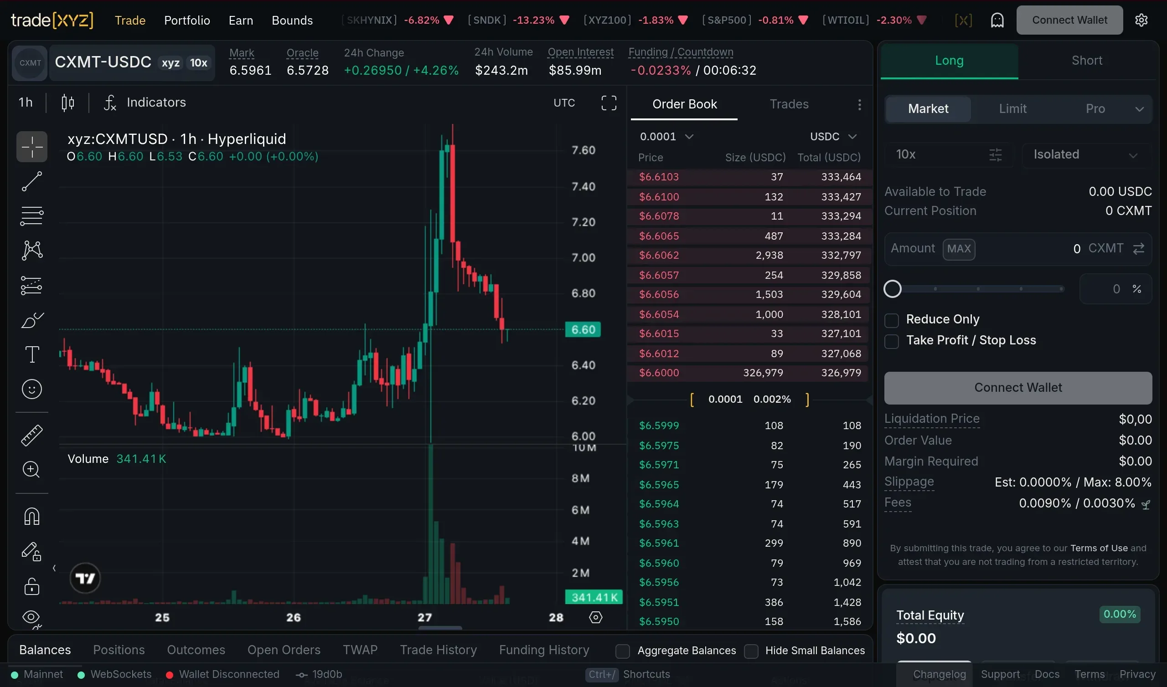The width and height of the screenshot is (1167, 687).
Task: Open the Isolated margin mode dropdown
Action: pos(1086,154)
